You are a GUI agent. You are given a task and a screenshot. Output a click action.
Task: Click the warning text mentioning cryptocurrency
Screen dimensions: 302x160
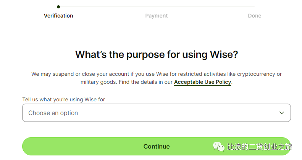pyautogui.click(x=157, y=74)
